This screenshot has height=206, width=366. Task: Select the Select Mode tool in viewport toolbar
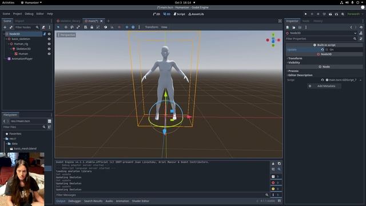(58, 27)
